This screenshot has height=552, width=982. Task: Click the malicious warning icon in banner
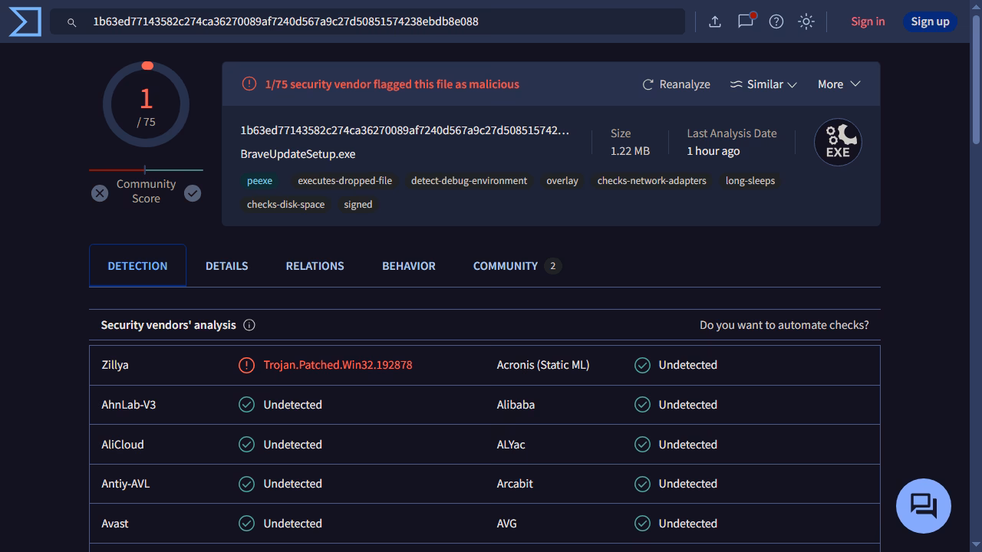(249, 84)
